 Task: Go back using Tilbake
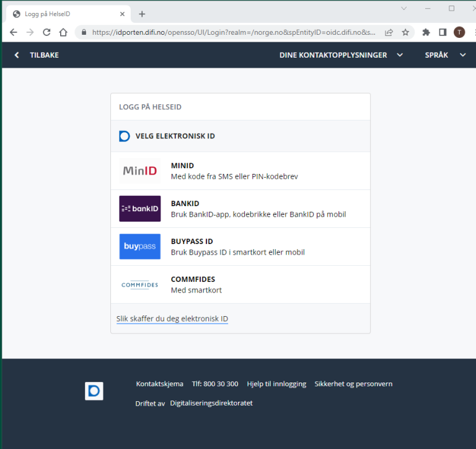(x=37, y=55)
